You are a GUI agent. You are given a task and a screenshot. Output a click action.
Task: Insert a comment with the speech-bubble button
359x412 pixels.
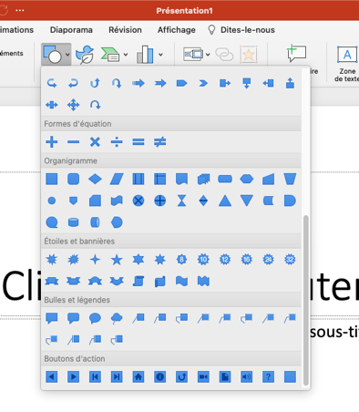(296, 53)
